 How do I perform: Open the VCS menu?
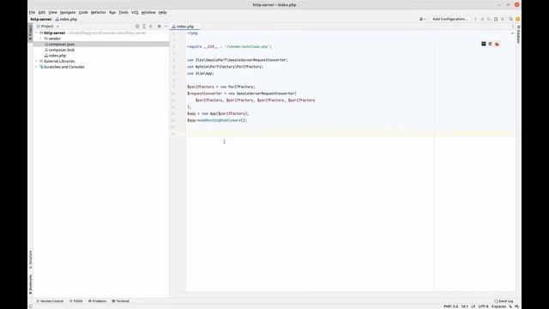click(x=135, y=12)
